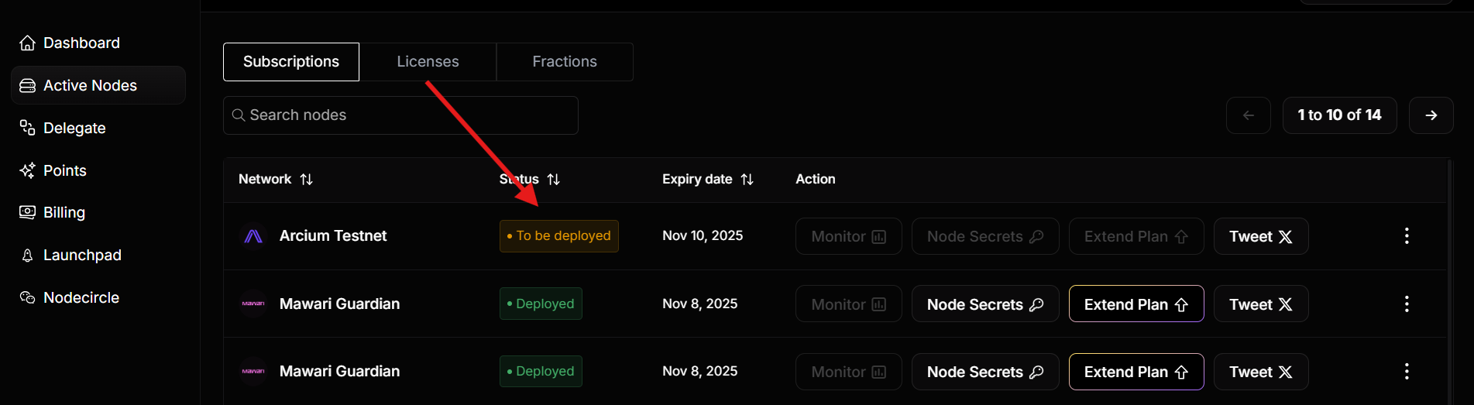Click the Delegate sidebar icon
1474x405 pixels.
pyautogui.click(x=27, y=128)
